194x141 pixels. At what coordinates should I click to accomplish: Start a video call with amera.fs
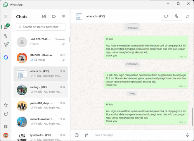tap(166, 16)
